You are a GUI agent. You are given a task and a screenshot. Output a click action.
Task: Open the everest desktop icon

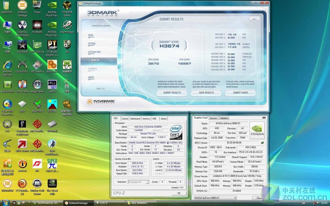[x=22, y=166]
